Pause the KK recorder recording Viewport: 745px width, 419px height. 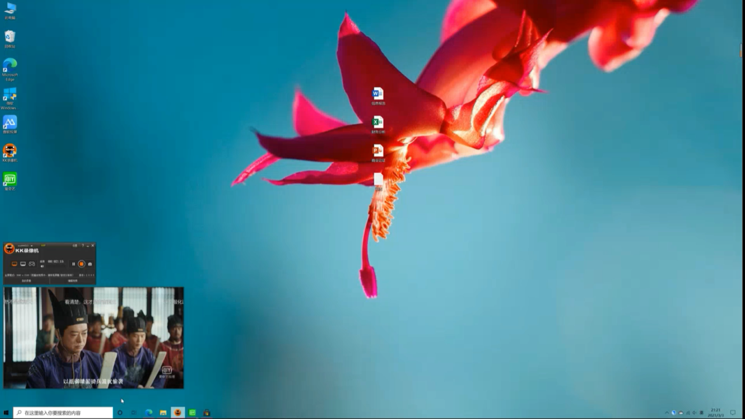(73, 264)
